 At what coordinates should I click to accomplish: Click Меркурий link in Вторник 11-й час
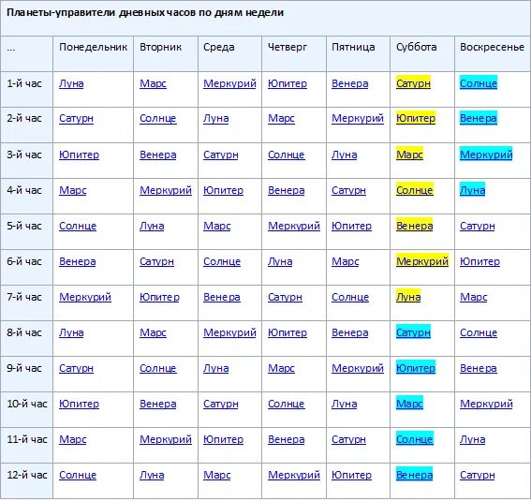[x=166, y=439]
